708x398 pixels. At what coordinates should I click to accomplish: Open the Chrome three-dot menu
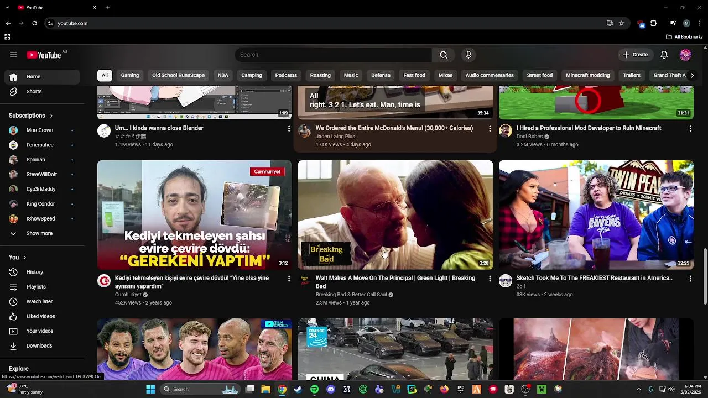(700, 23)
